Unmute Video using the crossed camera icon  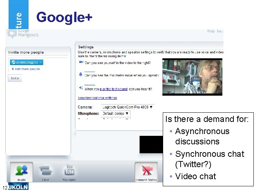[146, 172]
